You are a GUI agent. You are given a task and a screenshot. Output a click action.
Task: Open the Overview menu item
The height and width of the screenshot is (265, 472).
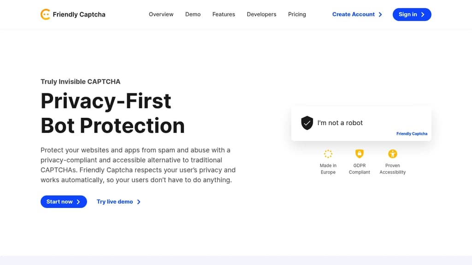[x=161, y=14]
